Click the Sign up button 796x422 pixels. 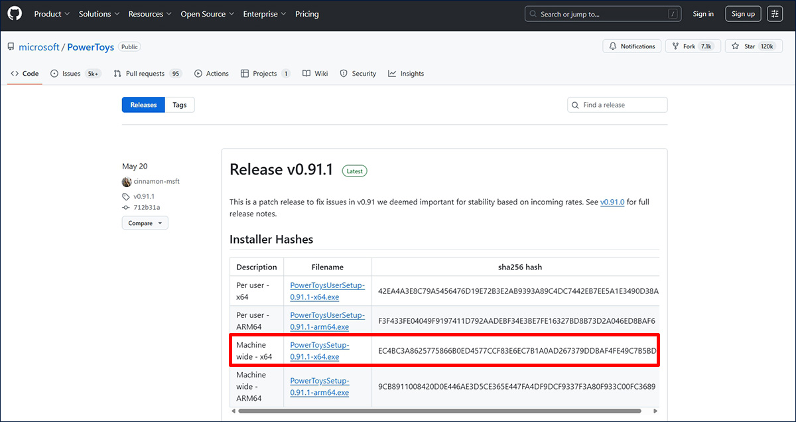[742, 14]
